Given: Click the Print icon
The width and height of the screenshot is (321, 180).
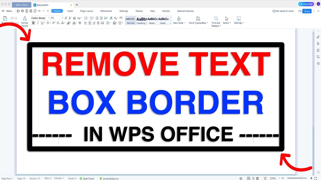Looking at the screenshot, I should click(x=31, y=11).
